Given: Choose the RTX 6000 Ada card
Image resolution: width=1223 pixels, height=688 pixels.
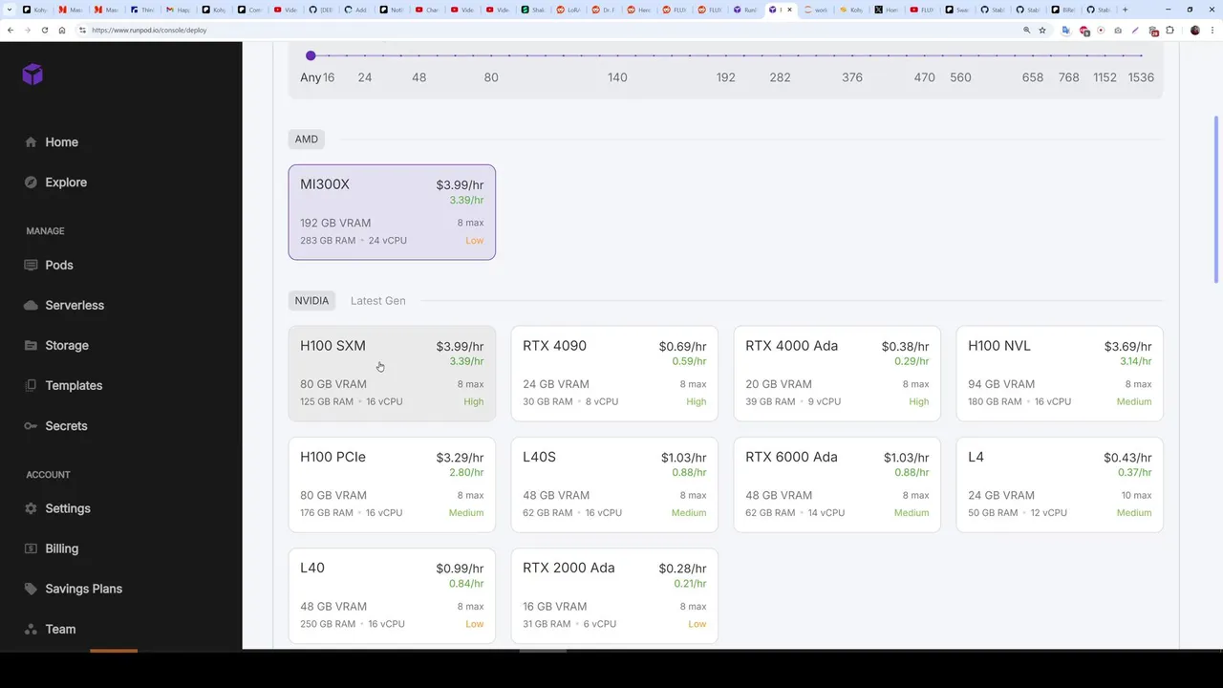Looking at the screenshot, I should (x=837, y=484).
